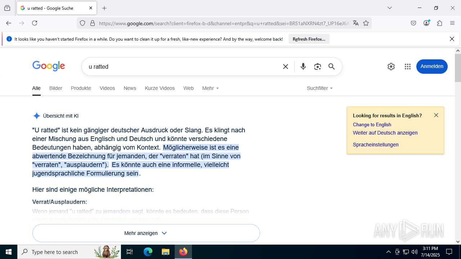461x259 pixels.
Task: Open Firefox application menu
Action: pyautogui.click(x=452, y=23)
